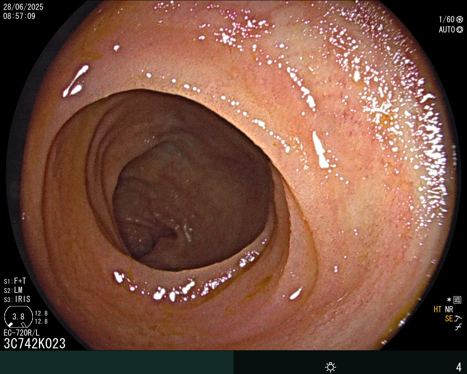Click the brightness sun icon in bottom bar
467x374 pixels.
pos(331,367)
